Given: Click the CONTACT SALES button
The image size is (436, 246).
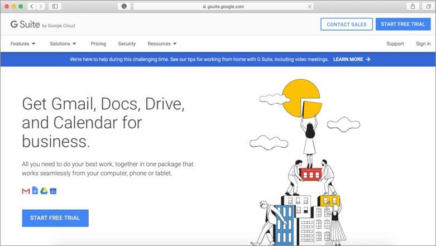Looking at the screenshot, I should 347,24.
